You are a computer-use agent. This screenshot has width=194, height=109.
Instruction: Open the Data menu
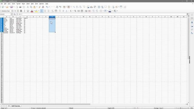[32, 4]
